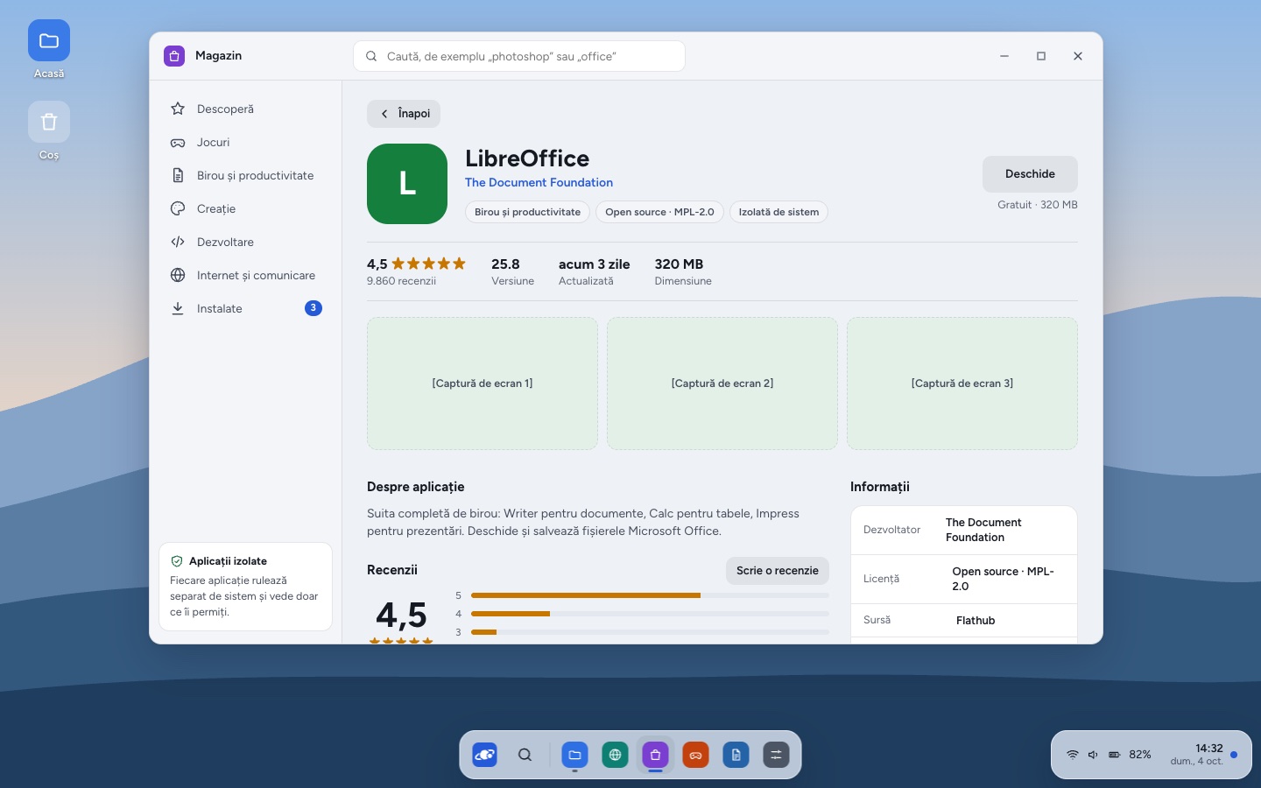The height and width of the screenshot is (788, 1261).
Task: Open screenshot thumbnail 1
Action: click(483, 383)
